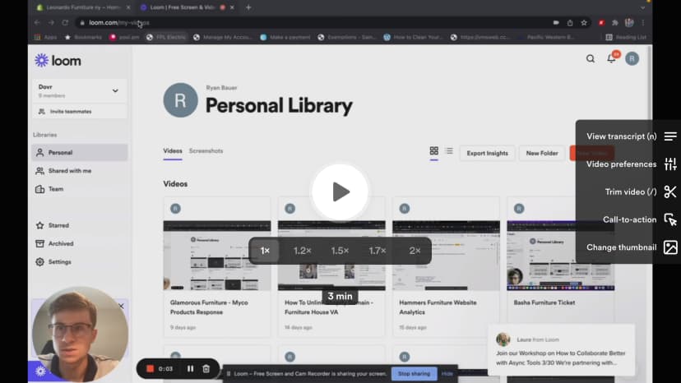Set playback speed to 2x
This screenshot has height=383, width=681.
415,251
